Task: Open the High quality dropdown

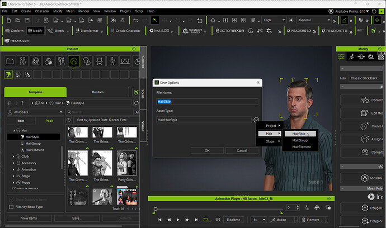Action: (274, 20)
